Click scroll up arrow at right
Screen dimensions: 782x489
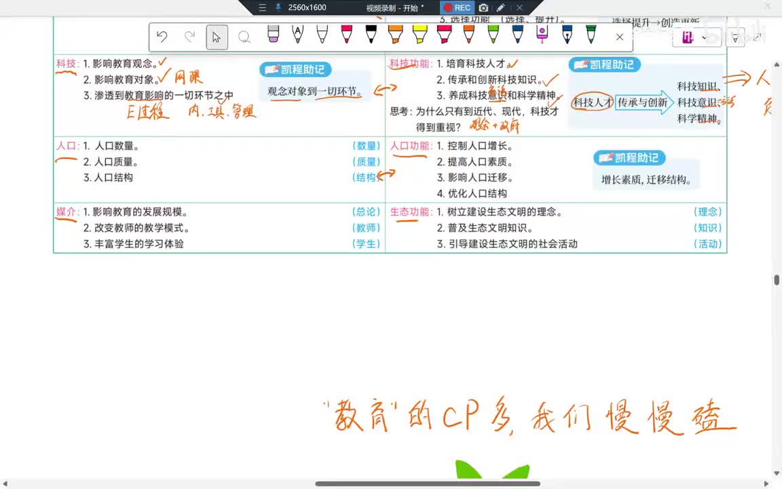click(x=777, y=65)
